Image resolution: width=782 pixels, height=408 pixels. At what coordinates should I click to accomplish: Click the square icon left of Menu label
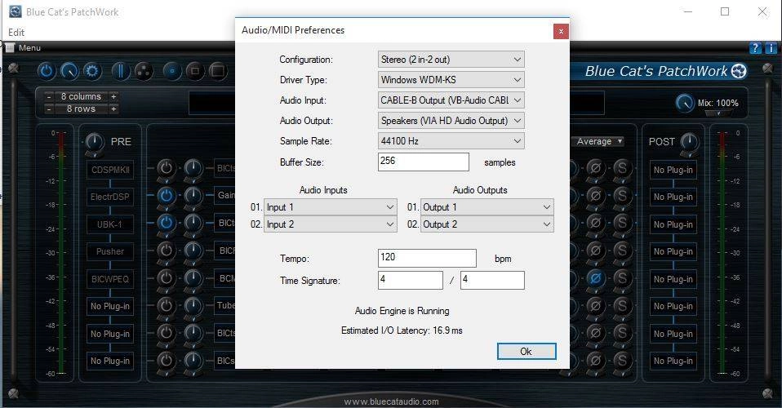coord(10,48)
